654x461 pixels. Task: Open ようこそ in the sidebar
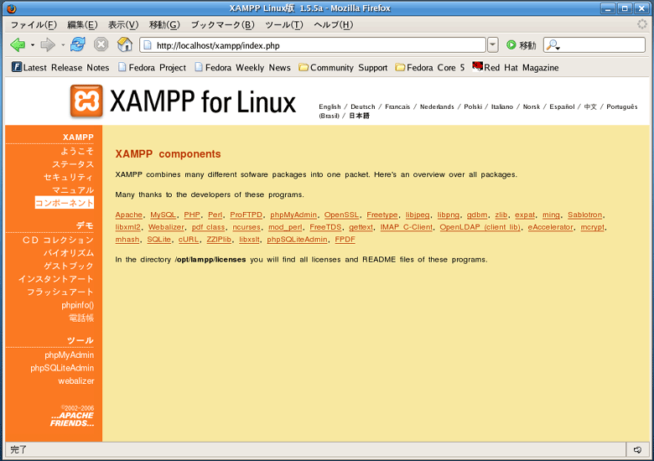[x=77, y=151]
